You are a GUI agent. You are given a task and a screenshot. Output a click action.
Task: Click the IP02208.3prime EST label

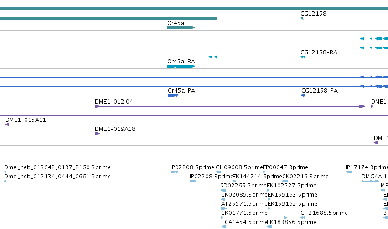(x=212, y=177)
